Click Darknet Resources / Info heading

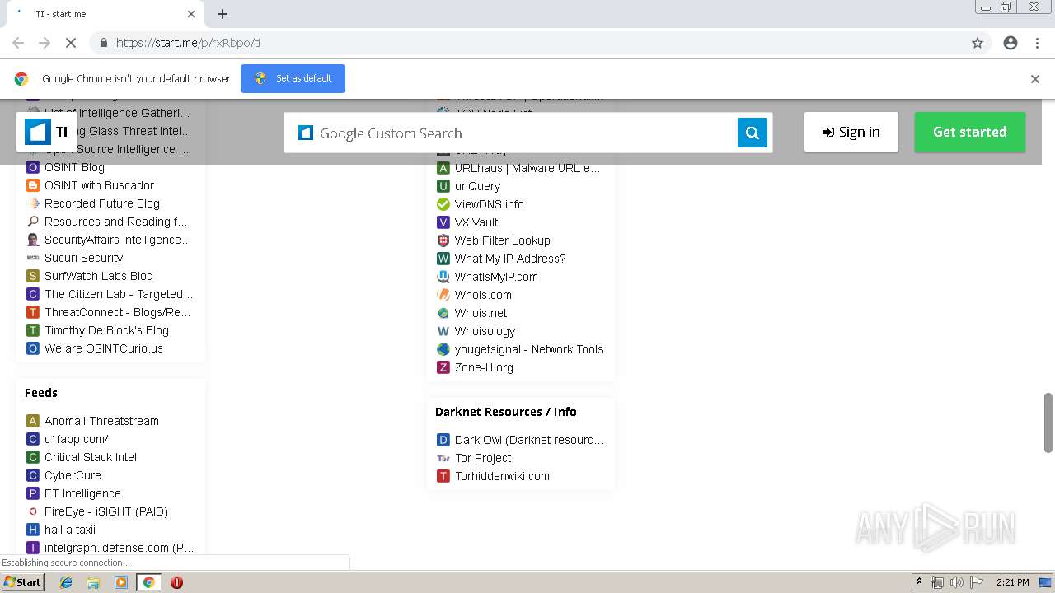pyautogui.click(x=506, y=412)
